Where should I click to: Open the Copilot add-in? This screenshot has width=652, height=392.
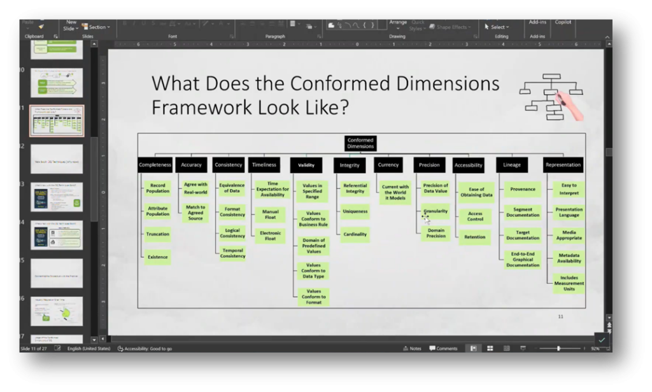click(x=563, y=22)
